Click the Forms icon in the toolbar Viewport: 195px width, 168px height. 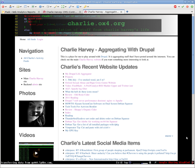[x=25, y=7]
